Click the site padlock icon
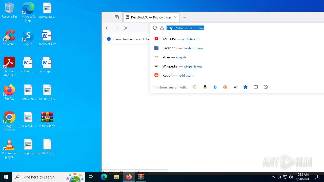Screen dimensions: 324x182 [162, 28]
